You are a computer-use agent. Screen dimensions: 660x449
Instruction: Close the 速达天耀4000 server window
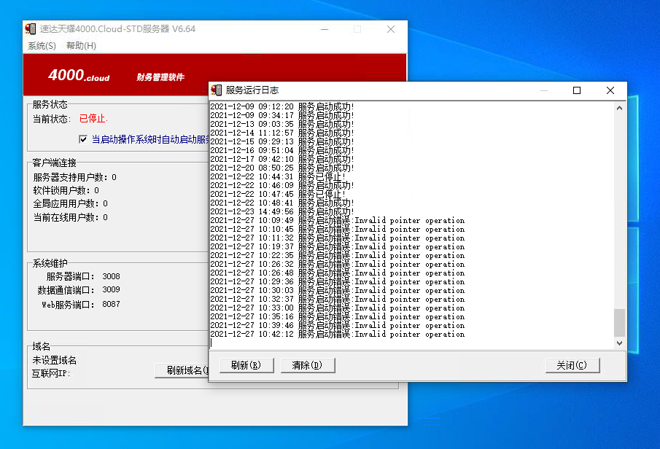391,29
